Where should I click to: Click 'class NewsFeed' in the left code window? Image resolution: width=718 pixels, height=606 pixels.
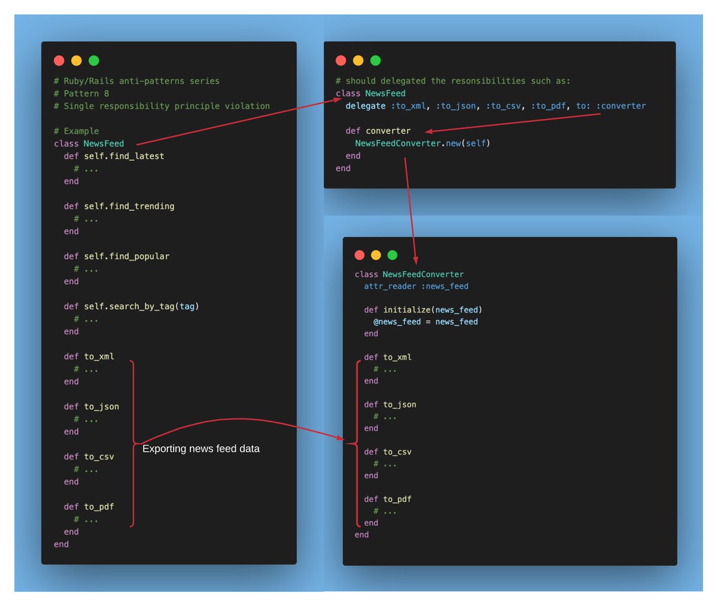(89, 144)
